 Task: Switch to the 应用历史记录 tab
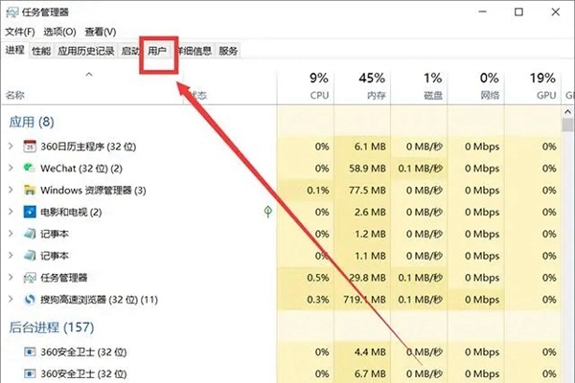[86, 51]
